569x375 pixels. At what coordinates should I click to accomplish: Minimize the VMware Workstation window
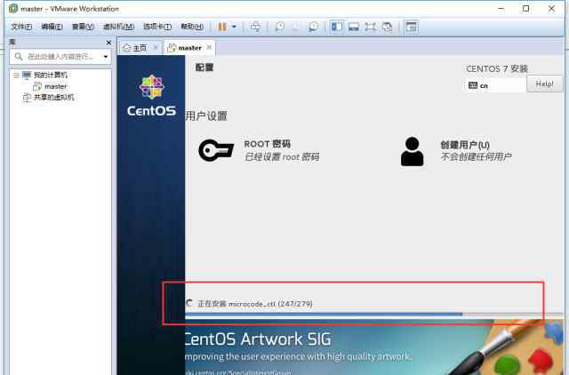(x=501, y=9)
